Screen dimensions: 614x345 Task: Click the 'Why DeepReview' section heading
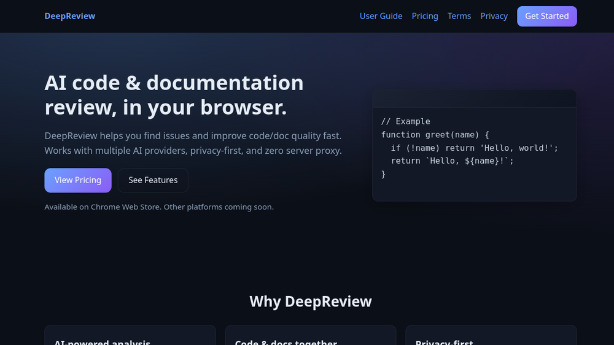click(x=311, y=301)
